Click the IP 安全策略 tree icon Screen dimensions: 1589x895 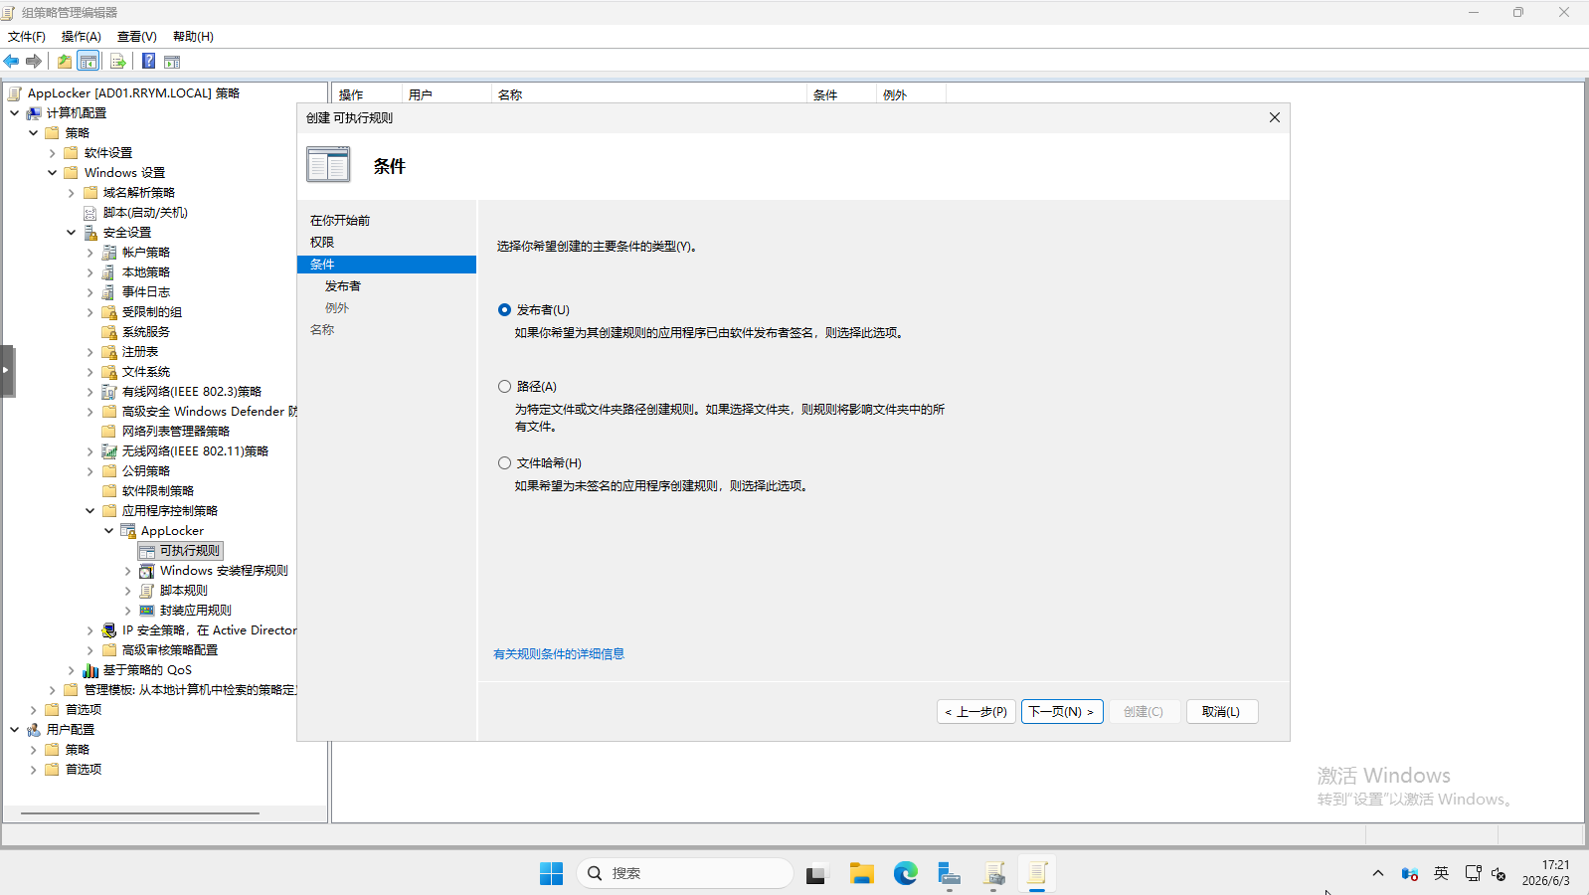coord(109,630)
